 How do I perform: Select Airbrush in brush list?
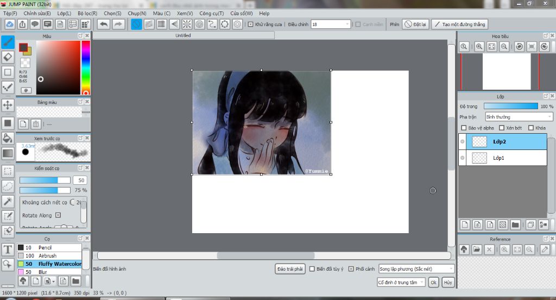(49, 255)
